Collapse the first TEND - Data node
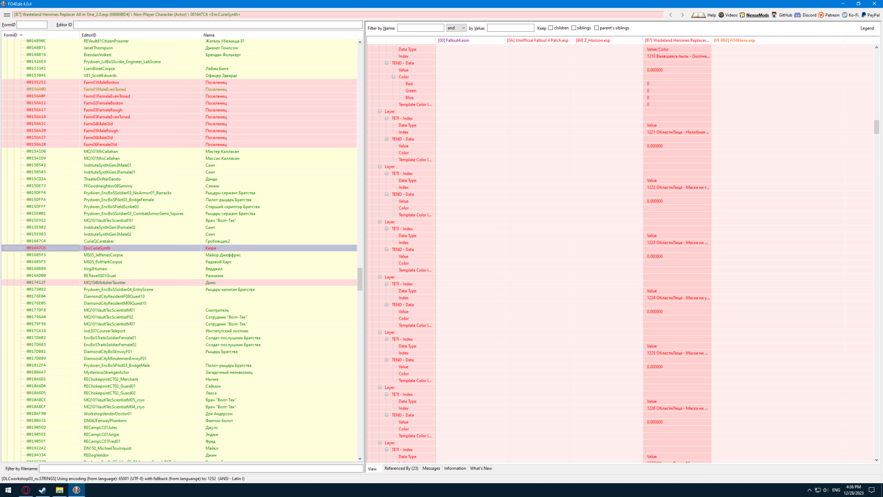The width and height of the screenshot is (883, 497). [x=387, y=63]
